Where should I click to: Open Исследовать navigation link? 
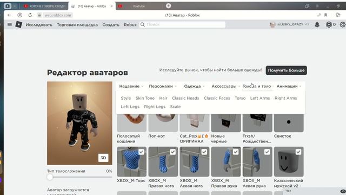point(39,24)
